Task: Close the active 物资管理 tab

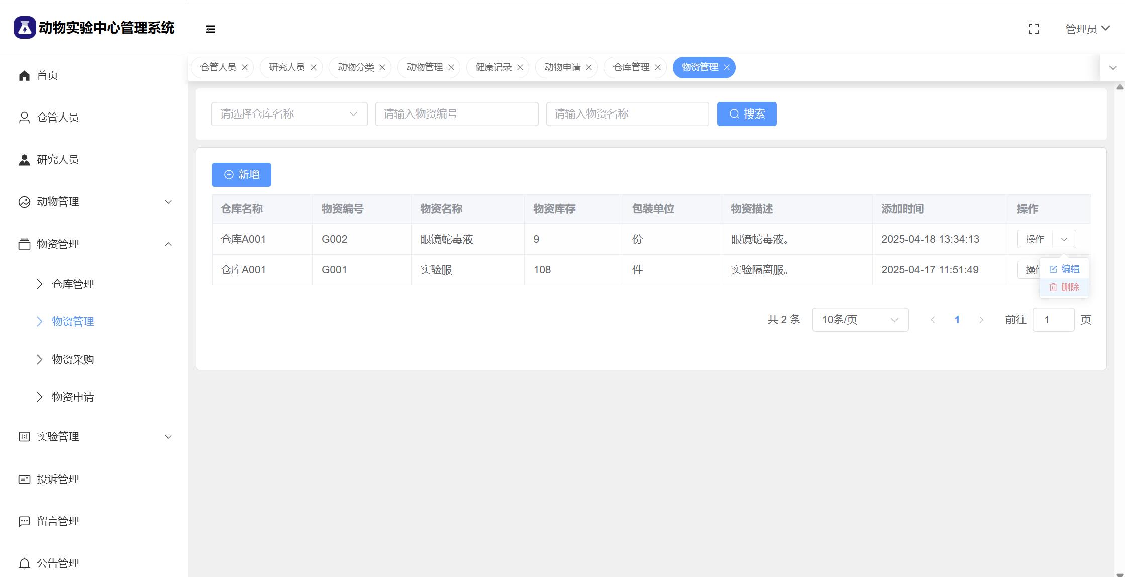Action: 727,67
